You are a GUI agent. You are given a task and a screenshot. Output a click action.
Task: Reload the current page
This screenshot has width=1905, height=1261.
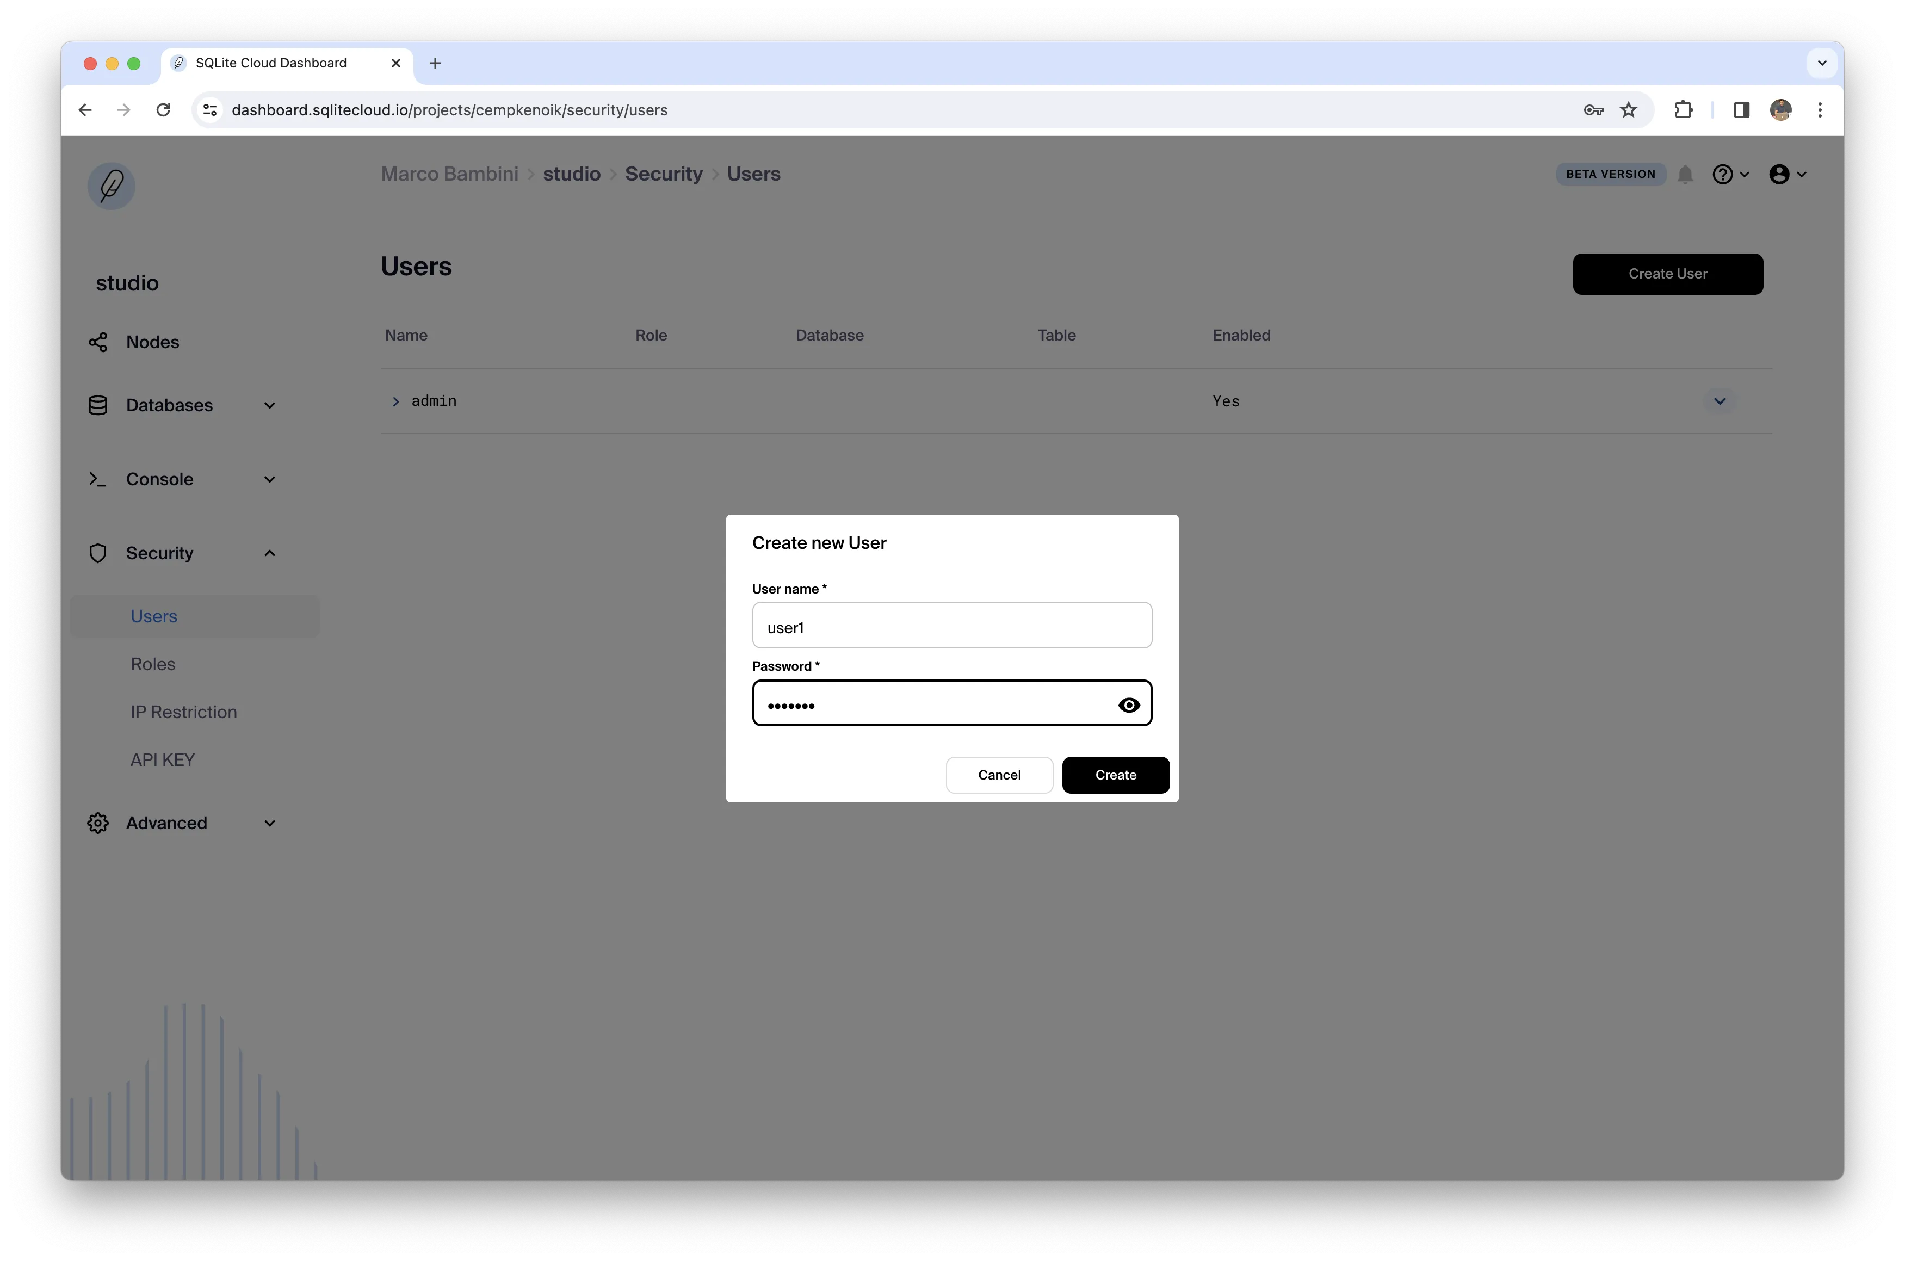click(163, 109)
